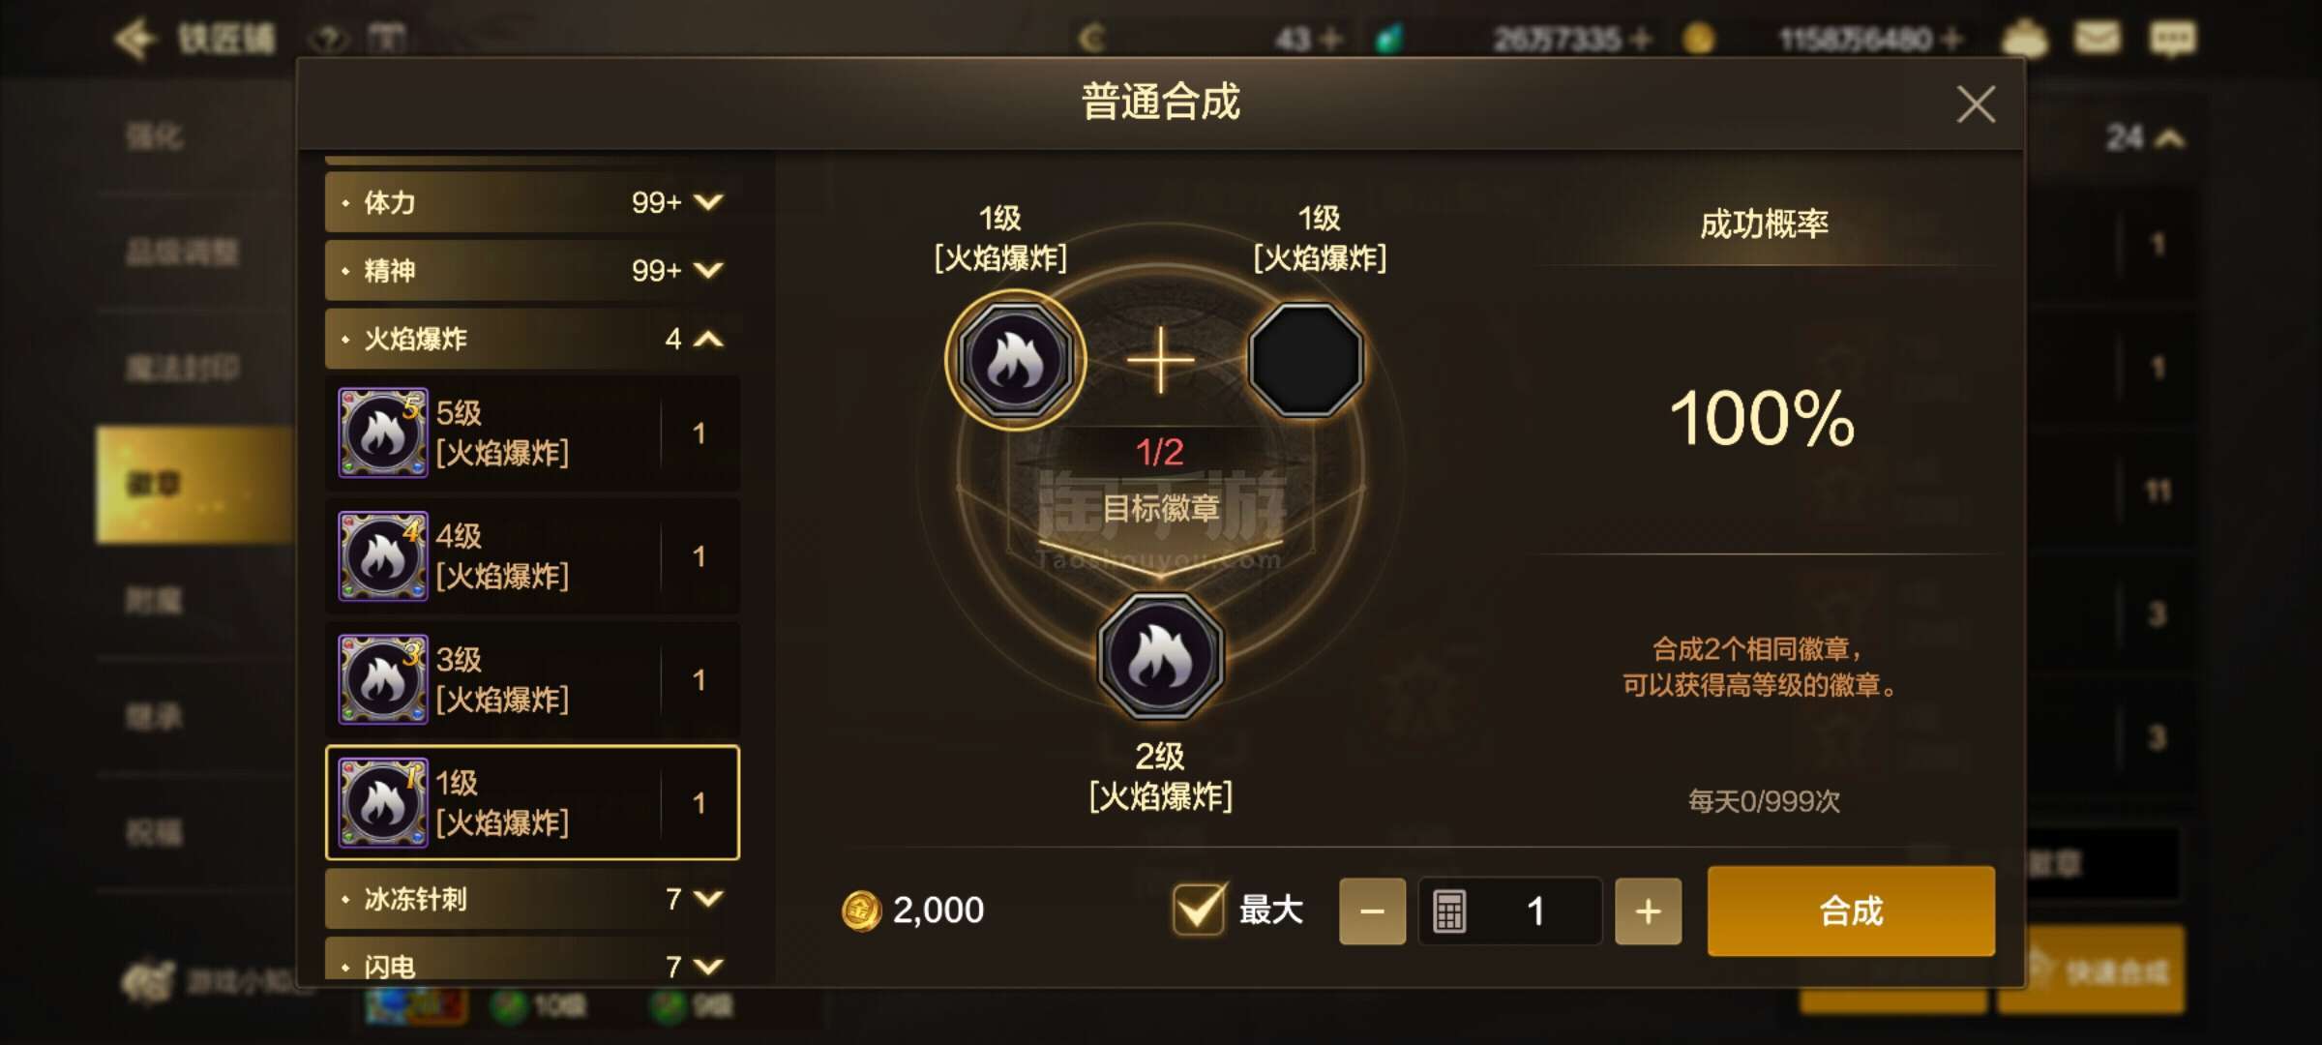Click the 2级 target emblem flame icon
This screenshot has width=2322, height=1045.
tap(1160, 656)
